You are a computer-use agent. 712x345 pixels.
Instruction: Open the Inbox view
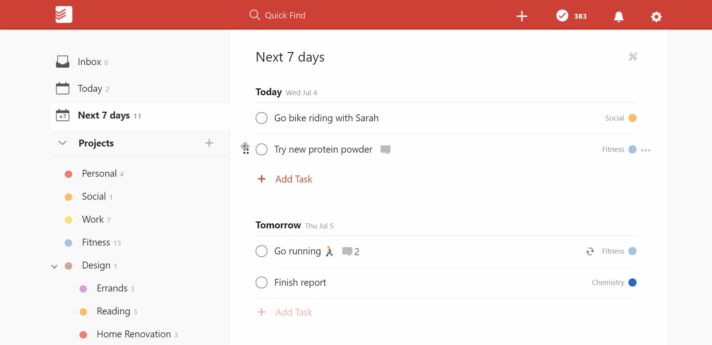tap(89, 62)
